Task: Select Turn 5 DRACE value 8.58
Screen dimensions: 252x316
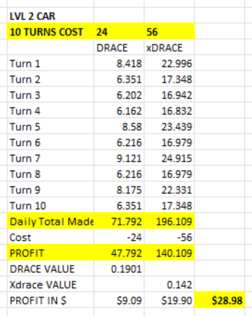Action: (119, 126)
